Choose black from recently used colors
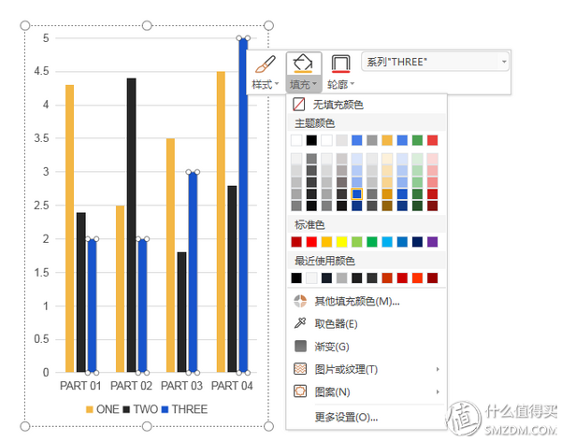Screen dimensions: 561x441 point(296,277)
